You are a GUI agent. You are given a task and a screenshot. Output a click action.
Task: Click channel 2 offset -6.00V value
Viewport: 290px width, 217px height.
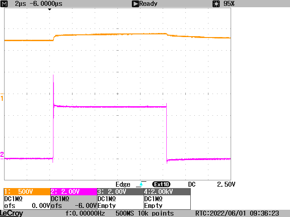click(86, 206)
